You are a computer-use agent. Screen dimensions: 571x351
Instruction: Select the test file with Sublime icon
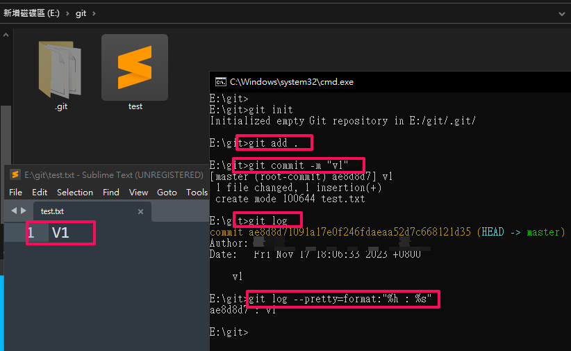tap(135, 67)
